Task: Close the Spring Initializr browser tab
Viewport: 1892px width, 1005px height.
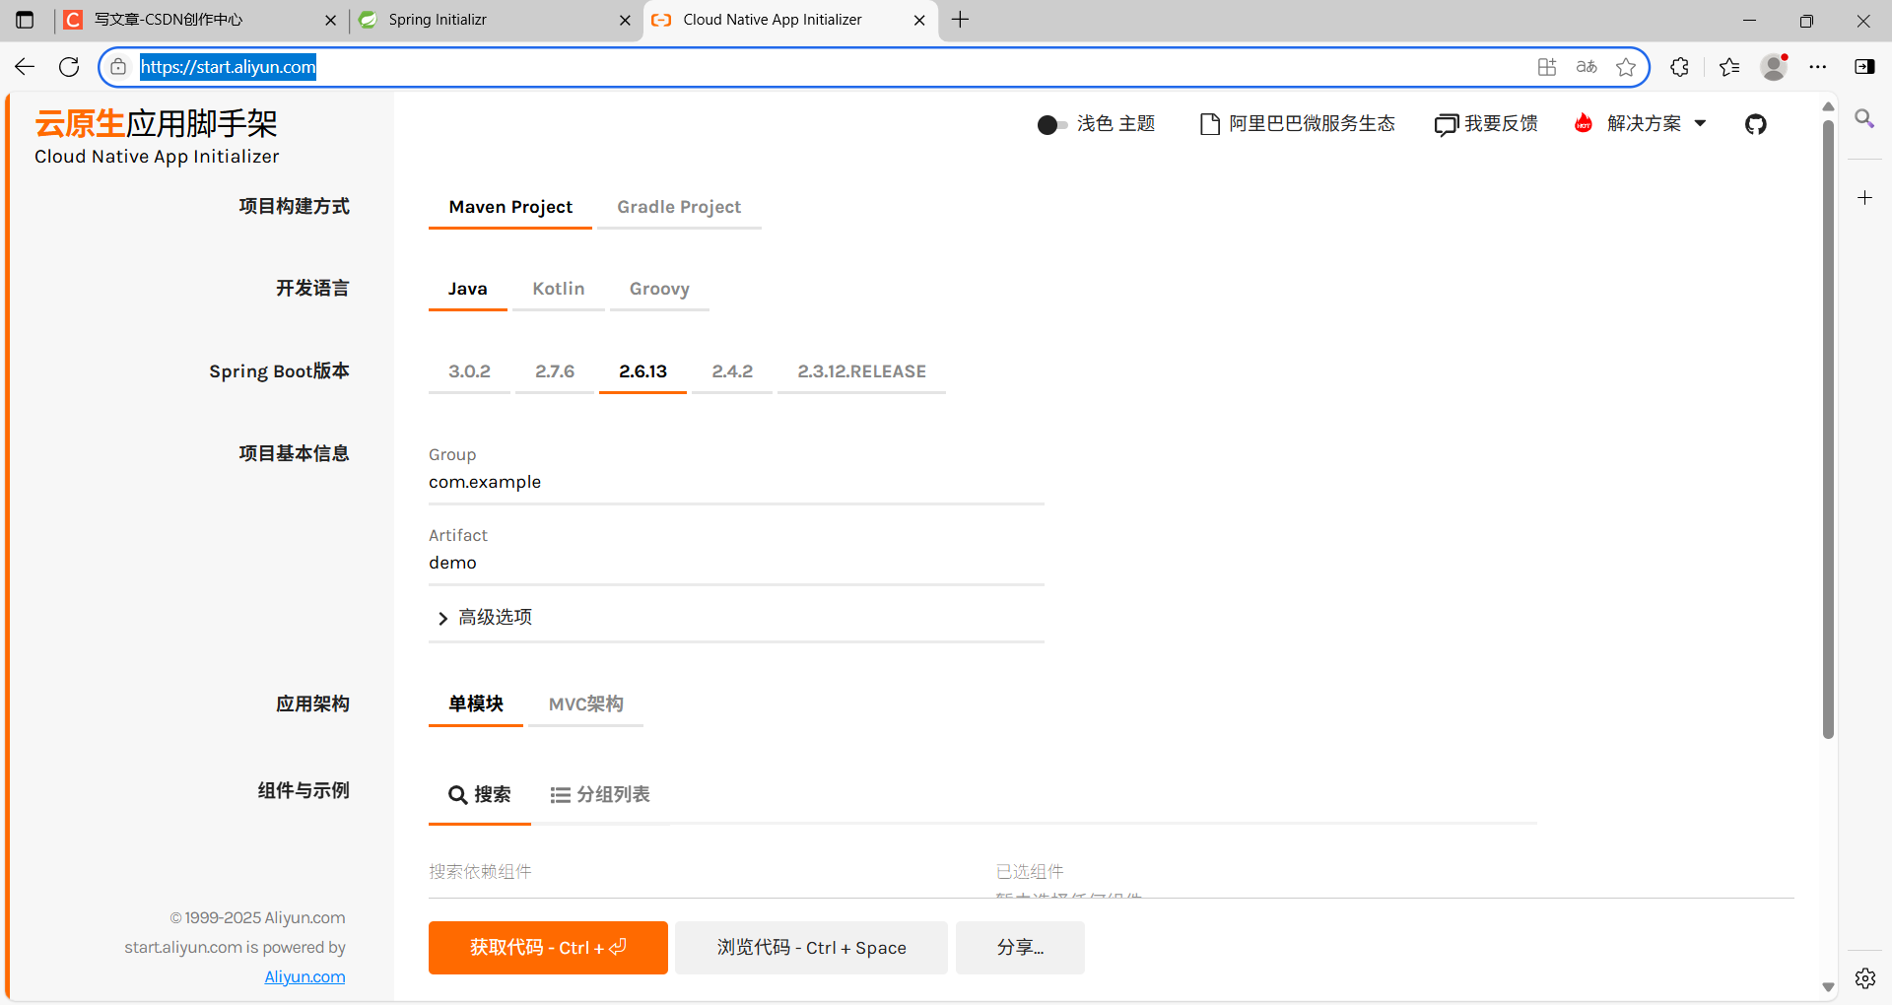Action: 625,20
